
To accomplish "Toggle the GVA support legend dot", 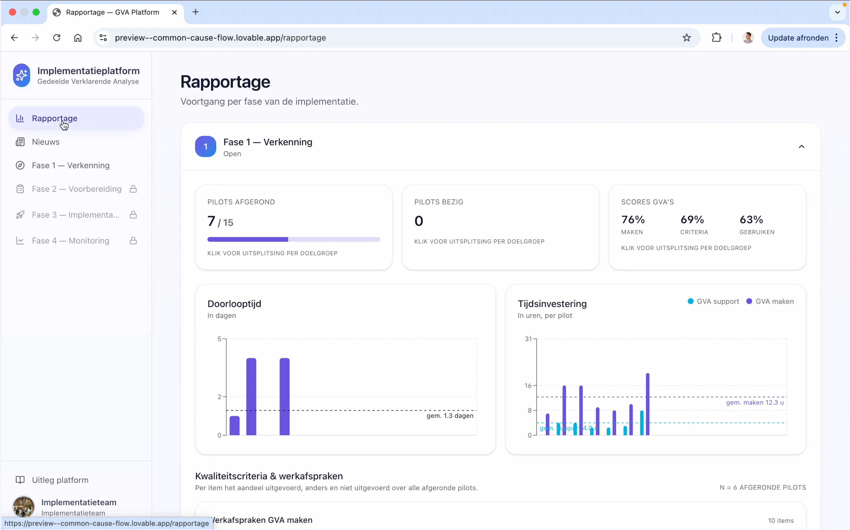I will (x=690, y=302).
